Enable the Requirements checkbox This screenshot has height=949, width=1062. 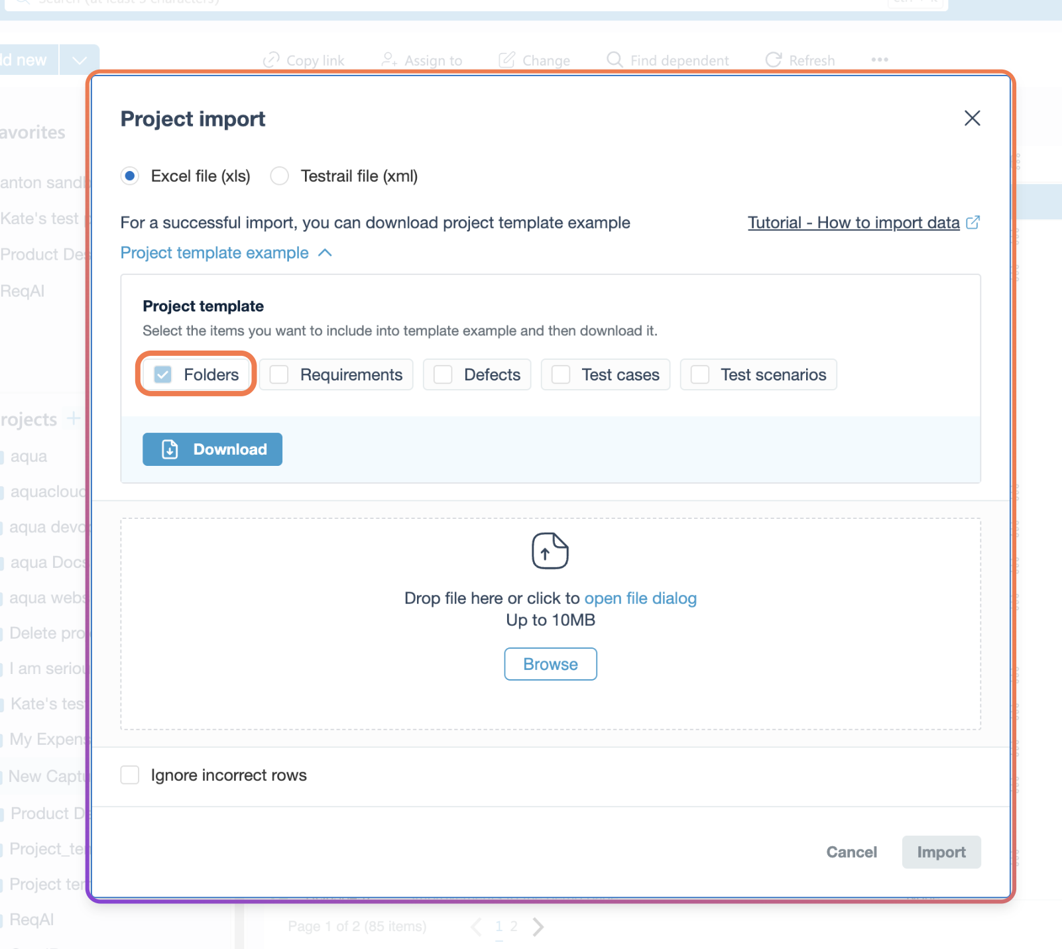click(x=279, y=374)
